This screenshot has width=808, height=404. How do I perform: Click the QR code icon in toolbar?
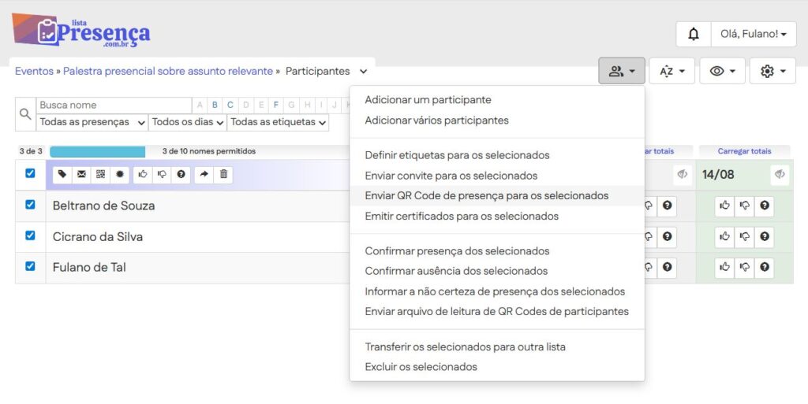pyautogui.click(x=100, y=174)
